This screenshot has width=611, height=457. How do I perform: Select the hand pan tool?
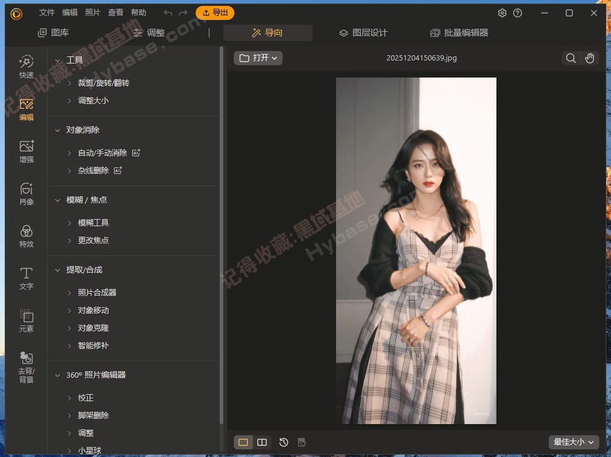point(590,58)
